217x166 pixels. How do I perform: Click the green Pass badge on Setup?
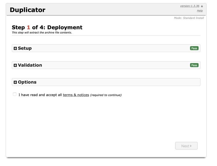(x=194, y=48)
